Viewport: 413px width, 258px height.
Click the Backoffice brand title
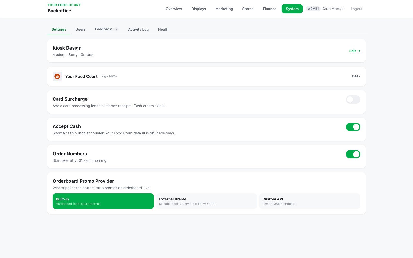pyautogui.click(x=59, y=11)
